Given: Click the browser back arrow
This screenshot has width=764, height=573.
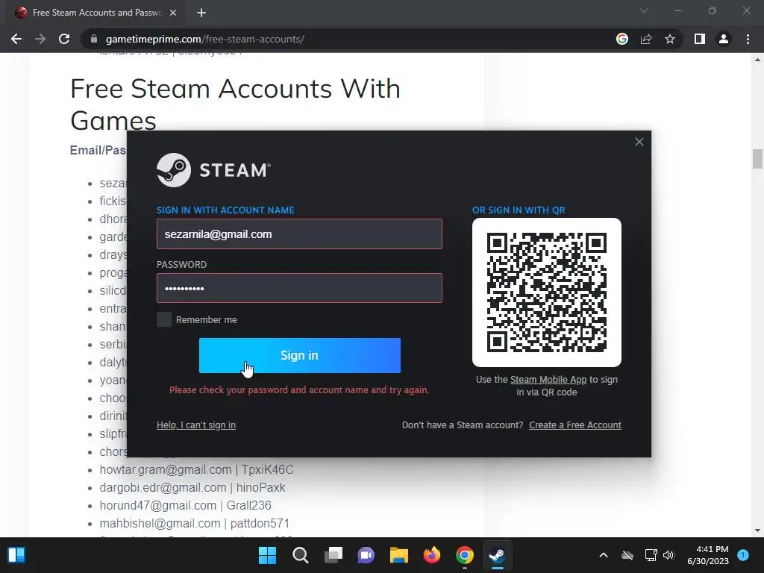Looking at the screenshot, I should click(x=16, y=39).
